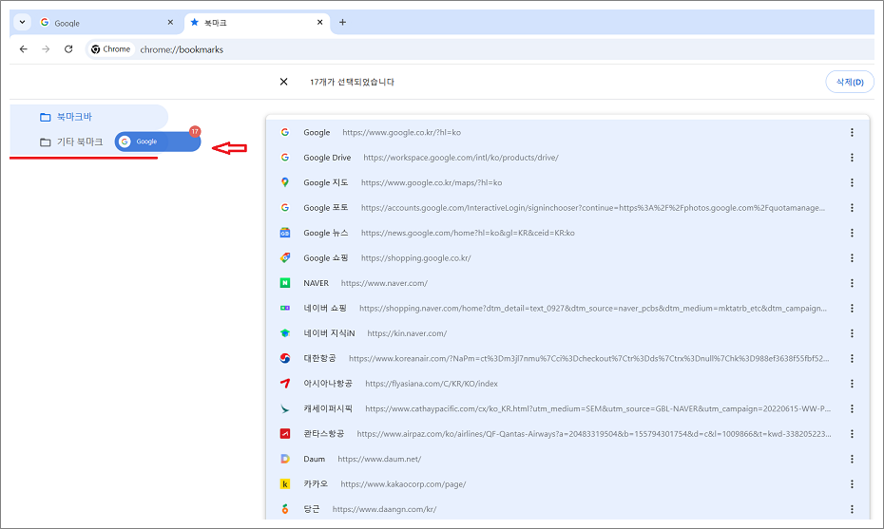
Task: Open more actions for NAVER bookmark
Action: tap(852, 283)
